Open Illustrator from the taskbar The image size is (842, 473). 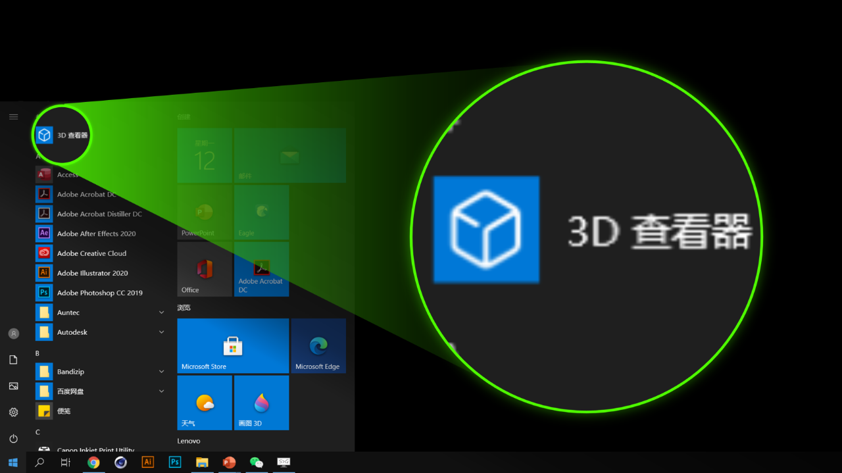148,462
